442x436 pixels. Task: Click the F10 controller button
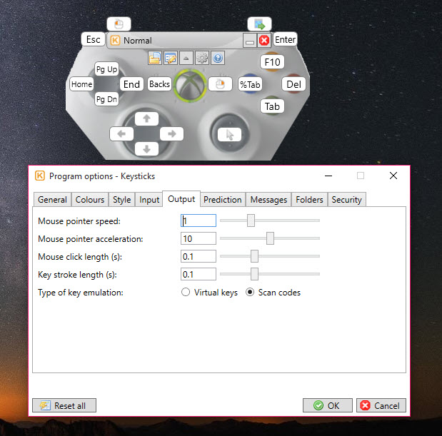[272, 62]
